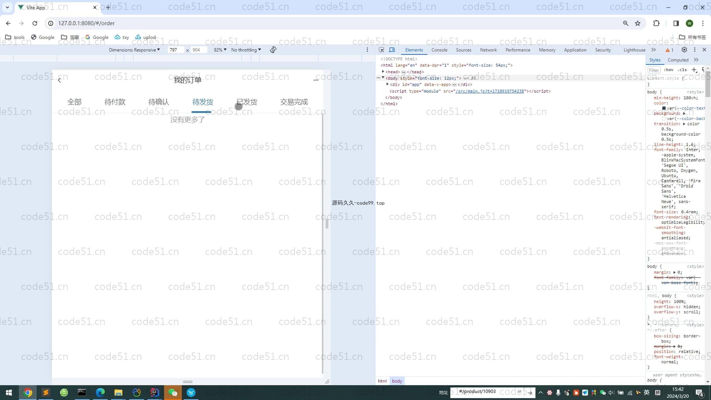Expand the div id="app" node
The height and width of the screenshot is (400, 711).
[x=387, y=84]
